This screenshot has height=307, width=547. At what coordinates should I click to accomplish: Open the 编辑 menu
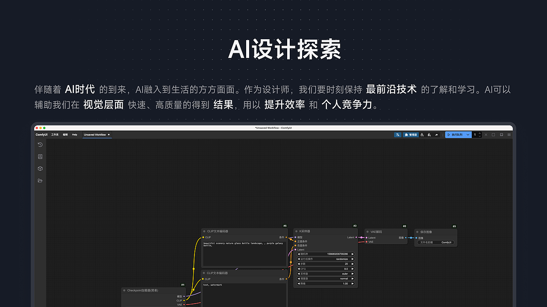tap(65, 135)
